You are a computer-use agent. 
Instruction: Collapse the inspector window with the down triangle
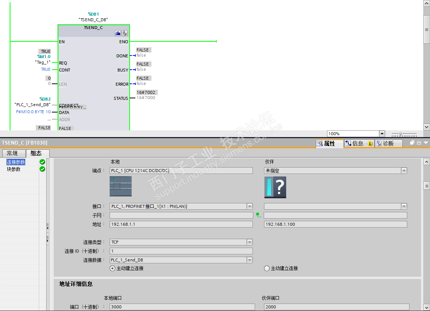click(426, 143)
